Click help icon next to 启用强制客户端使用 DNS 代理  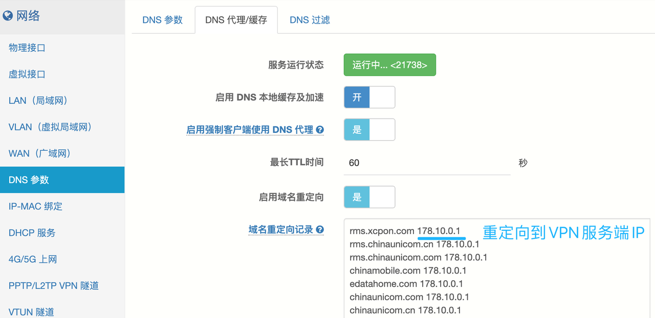point(320,130)
